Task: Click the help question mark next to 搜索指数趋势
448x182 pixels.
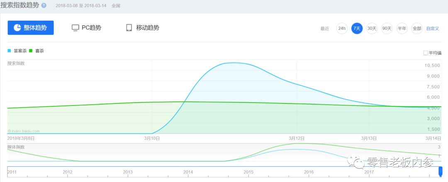Action: click(x=44, y=5)
